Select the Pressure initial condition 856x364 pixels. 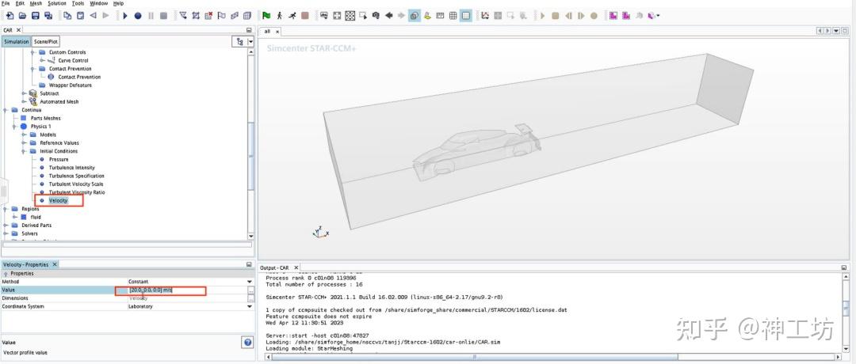59,159
